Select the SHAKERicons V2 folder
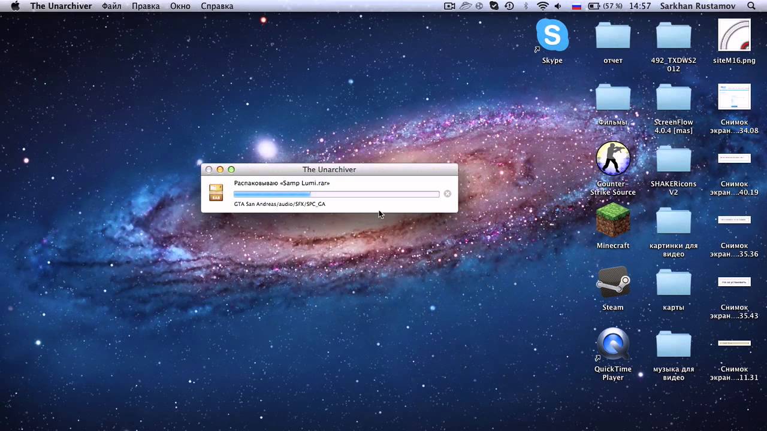 pos(674,159)
